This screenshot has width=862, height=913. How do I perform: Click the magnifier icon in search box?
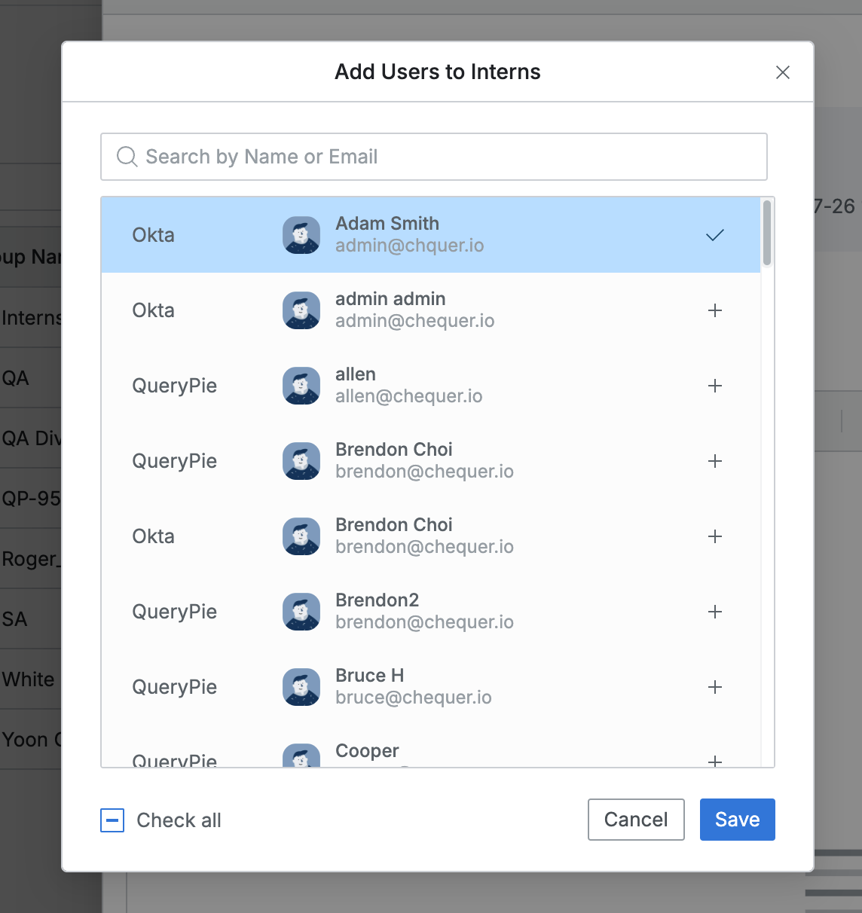pyautogui.click(x=127, y=157)
